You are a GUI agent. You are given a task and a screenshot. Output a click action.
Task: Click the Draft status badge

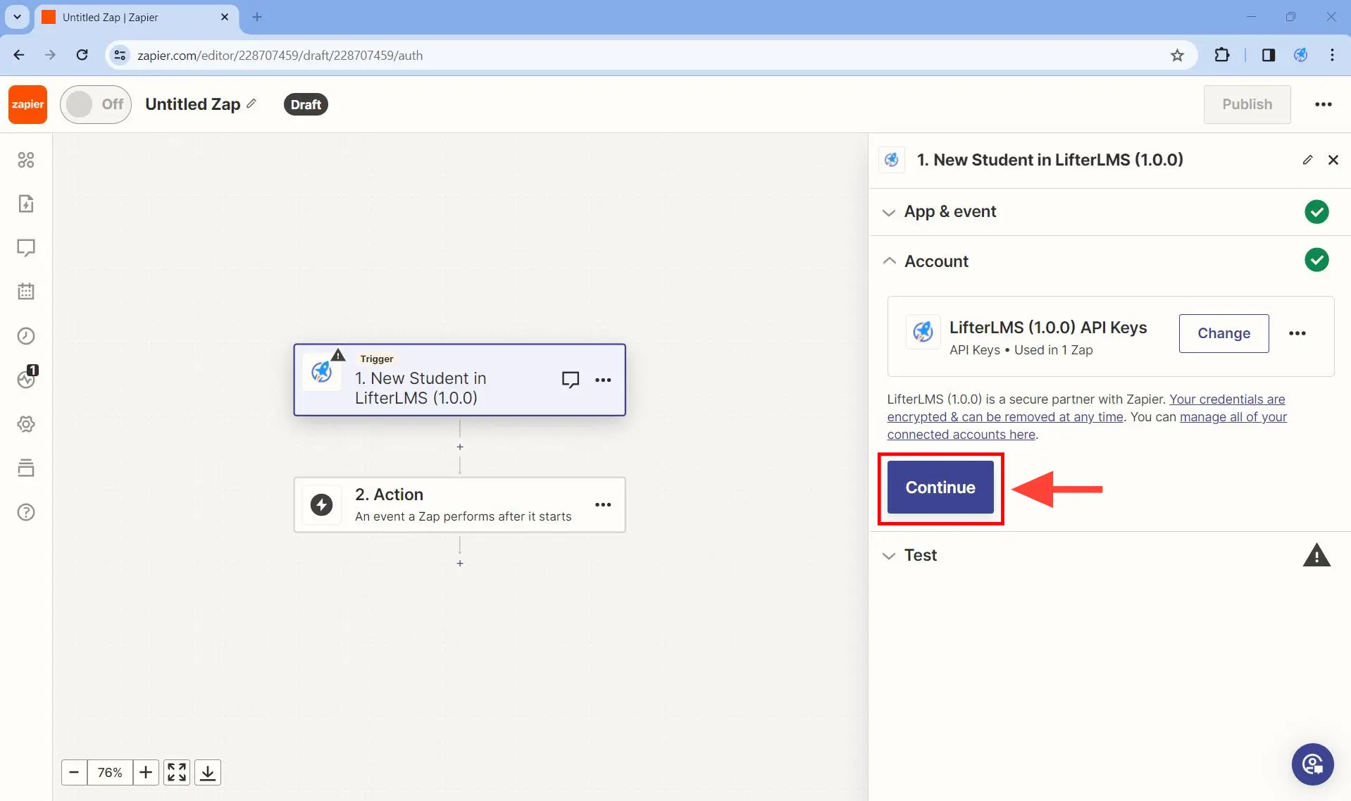(x=306, y=104)
